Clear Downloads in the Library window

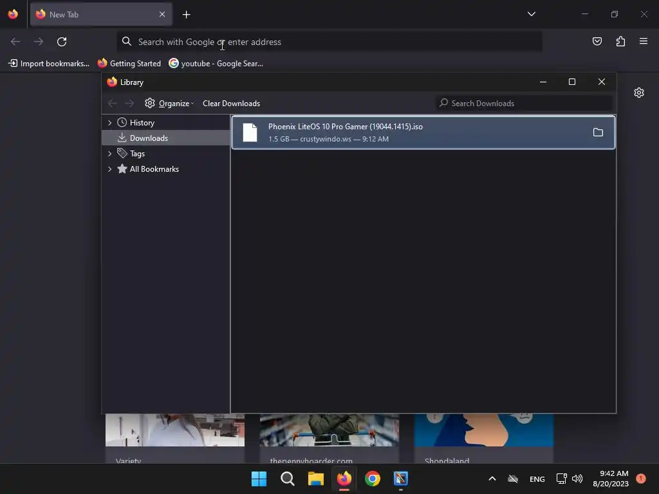(x=231, y=104)
